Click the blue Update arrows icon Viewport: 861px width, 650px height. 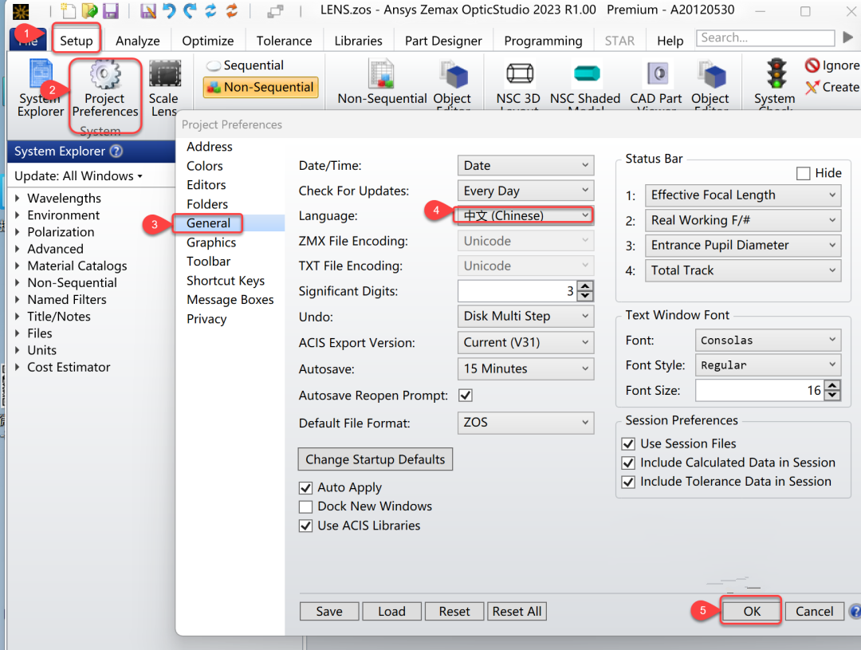[210, 10]
